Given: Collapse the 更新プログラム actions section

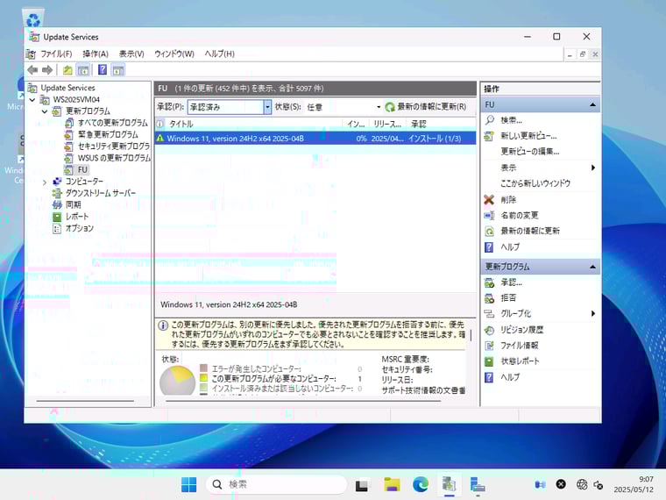Looking at the screenshot, I should click(592, 267).
